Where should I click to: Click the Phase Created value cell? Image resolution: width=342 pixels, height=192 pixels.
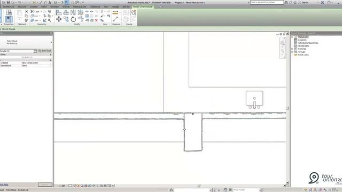pos(36,63)
